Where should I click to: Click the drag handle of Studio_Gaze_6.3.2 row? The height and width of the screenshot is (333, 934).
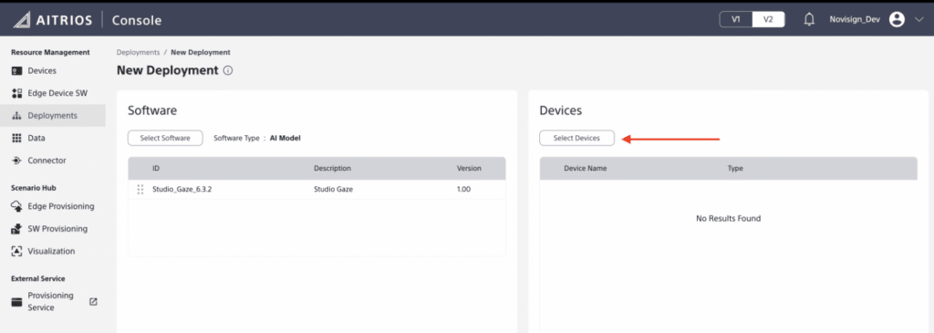pos(140,190)
